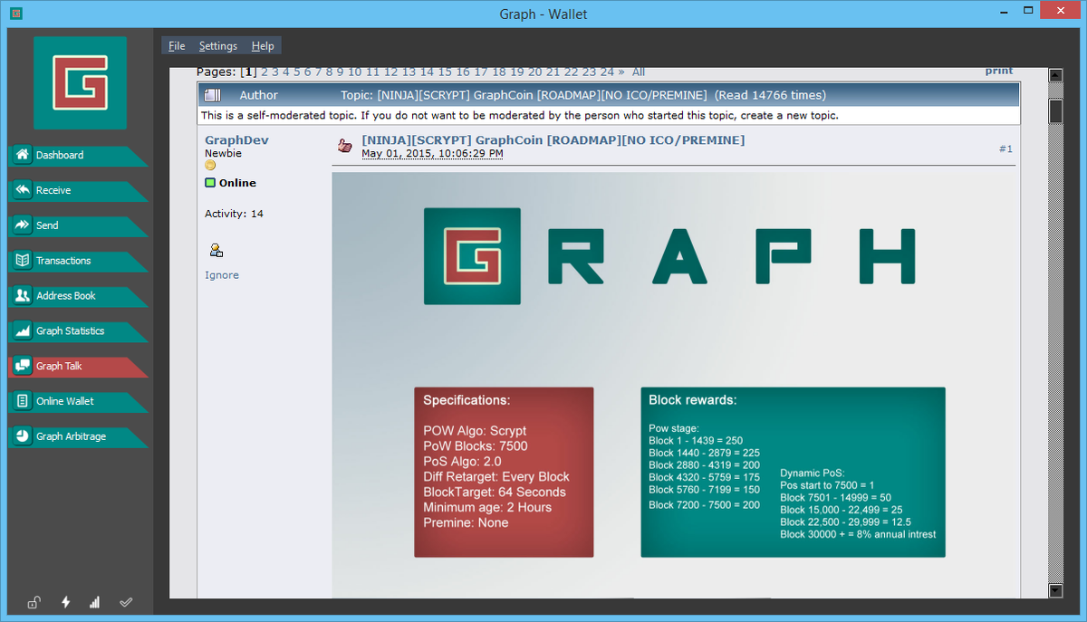Click the All pages link
1087x622 pixels.
click(639, 72)
